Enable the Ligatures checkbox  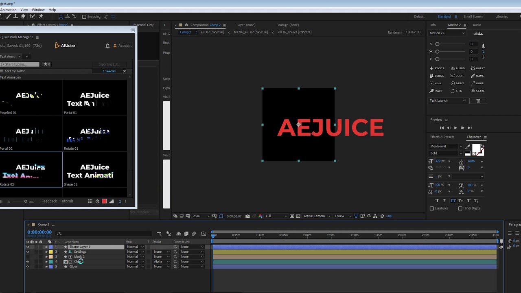(x=432, y=208)
